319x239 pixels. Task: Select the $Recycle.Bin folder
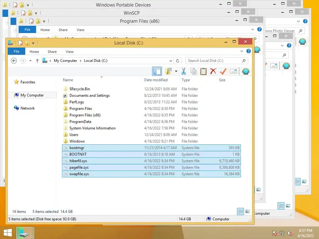(x=151, y=89)
